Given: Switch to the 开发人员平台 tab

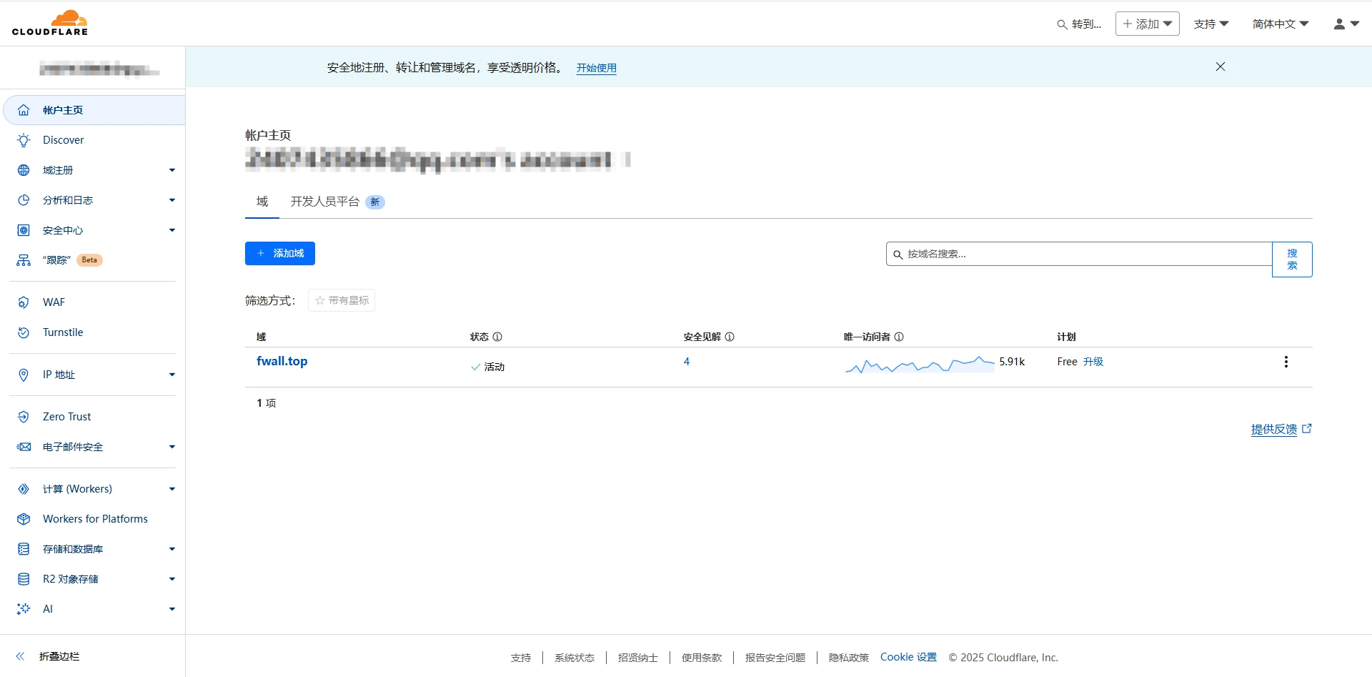Looking at the screenshot, I should [325, 202].
